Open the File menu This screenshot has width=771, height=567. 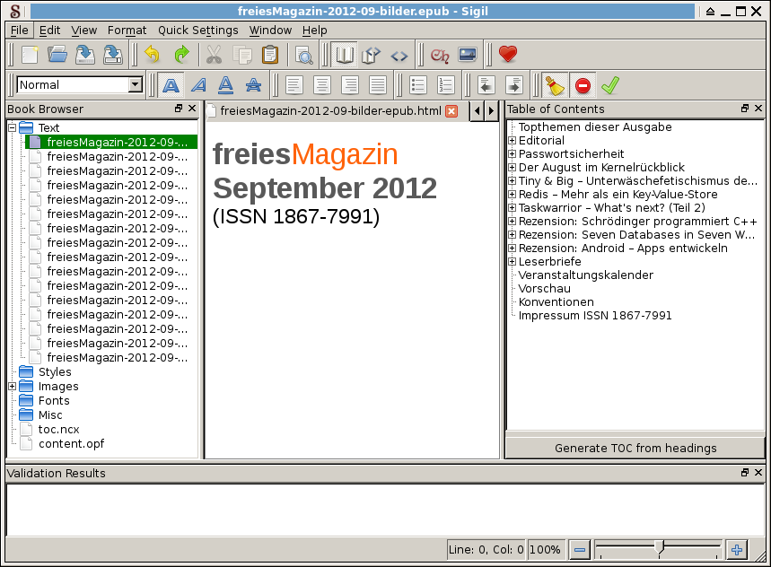(x=20, y=31)
